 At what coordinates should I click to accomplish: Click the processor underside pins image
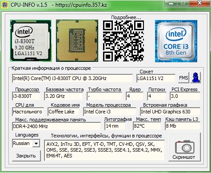(77, 40)
